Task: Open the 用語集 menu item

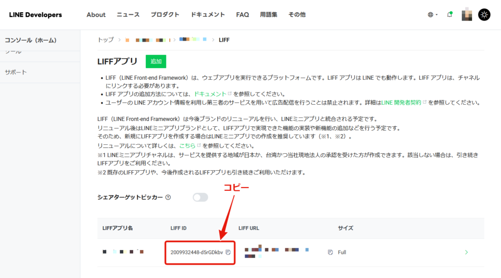Action: 269,15
